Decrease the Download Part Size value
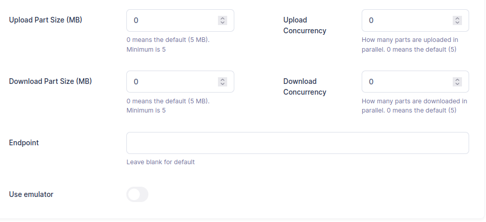Viewport: 486px width, 222px height. 222,84
